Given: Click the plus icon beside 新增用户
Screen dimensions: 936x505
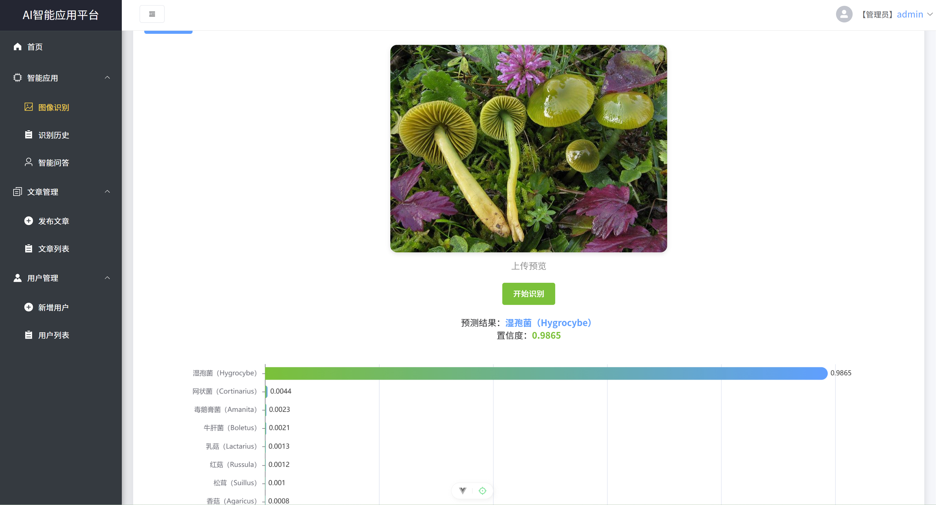Looking at the screenshot, I should coord(28,307).
